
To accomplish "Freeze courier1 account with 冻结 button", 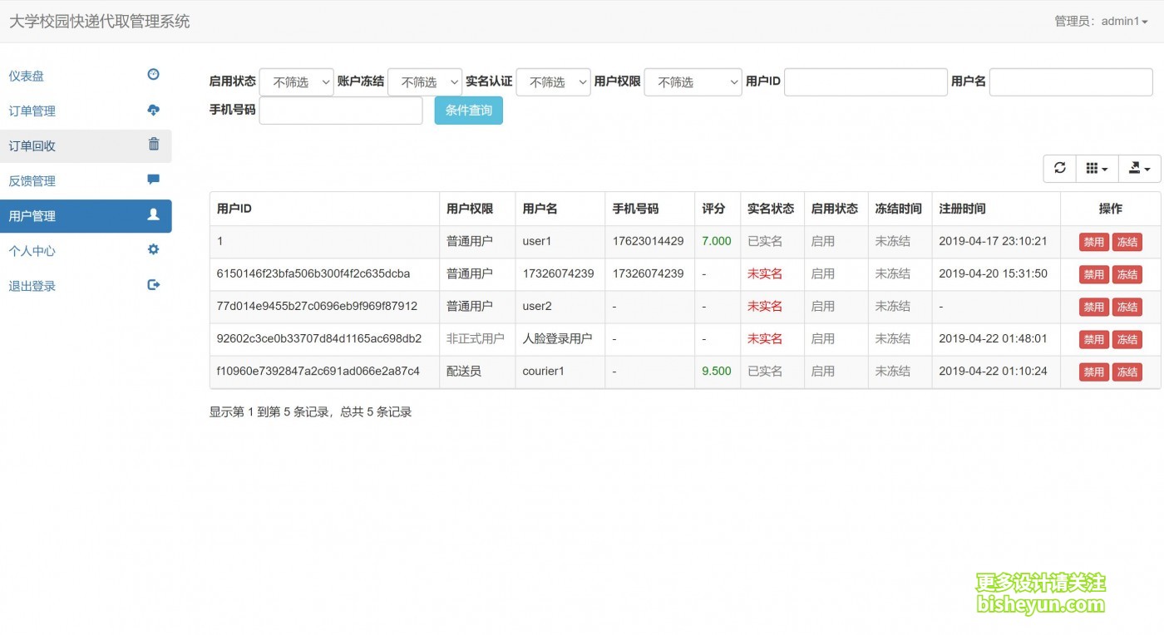I will coord(1127,372).
